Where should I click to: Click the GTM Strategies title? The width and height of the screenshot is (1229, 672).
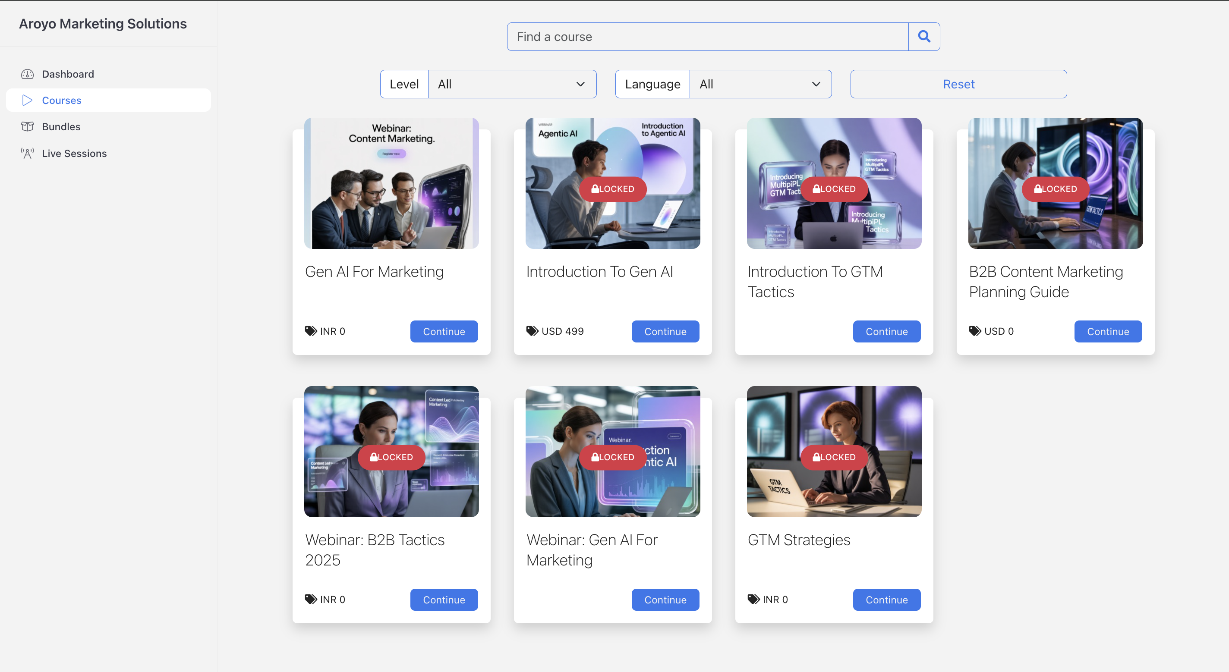[x=799, y=540]
